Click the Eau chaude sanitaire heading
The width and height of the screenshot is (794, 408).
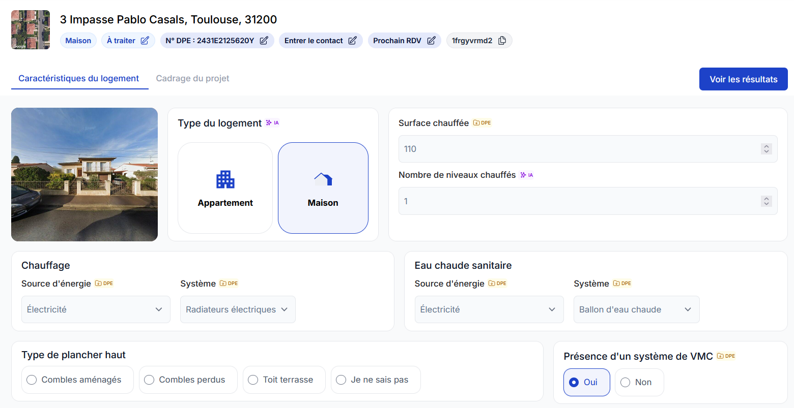[463, 265]
